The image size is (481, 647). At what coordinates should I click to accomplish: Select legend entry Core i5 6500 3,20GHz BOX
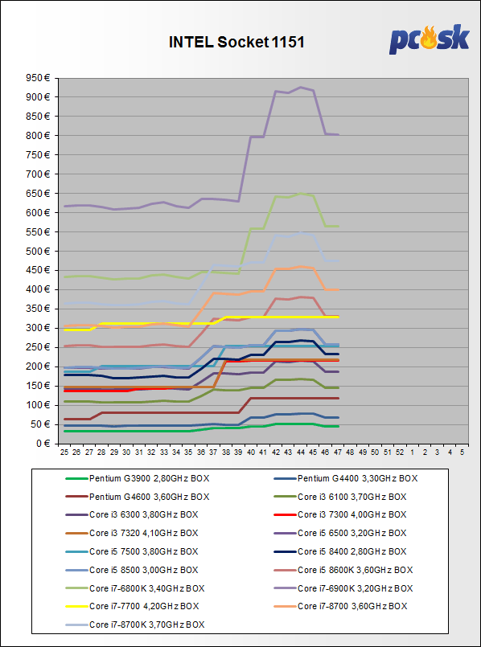[x=340, y=533]
